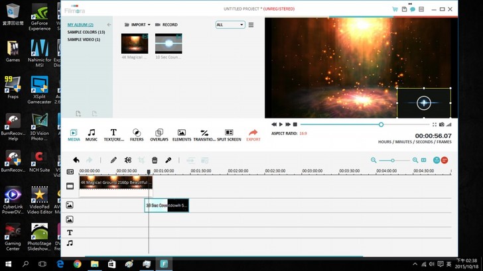Image resolution: width=483 pixels, height=271 pixels.
Task: Click the Undo arrow in timeline toolbar
Action: click(76, 160)
